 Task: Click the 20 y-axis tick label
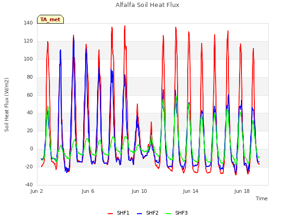pyautogui.click(x=30, y=130)
